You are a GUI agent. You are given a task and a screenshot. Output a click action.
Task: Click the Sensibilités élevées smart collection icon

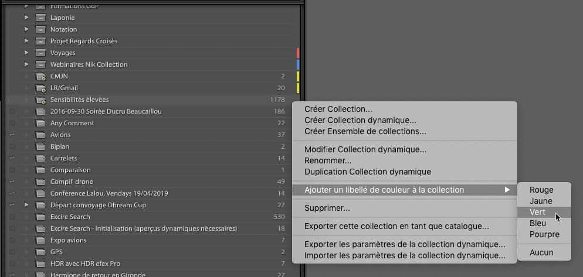[40, 100]
